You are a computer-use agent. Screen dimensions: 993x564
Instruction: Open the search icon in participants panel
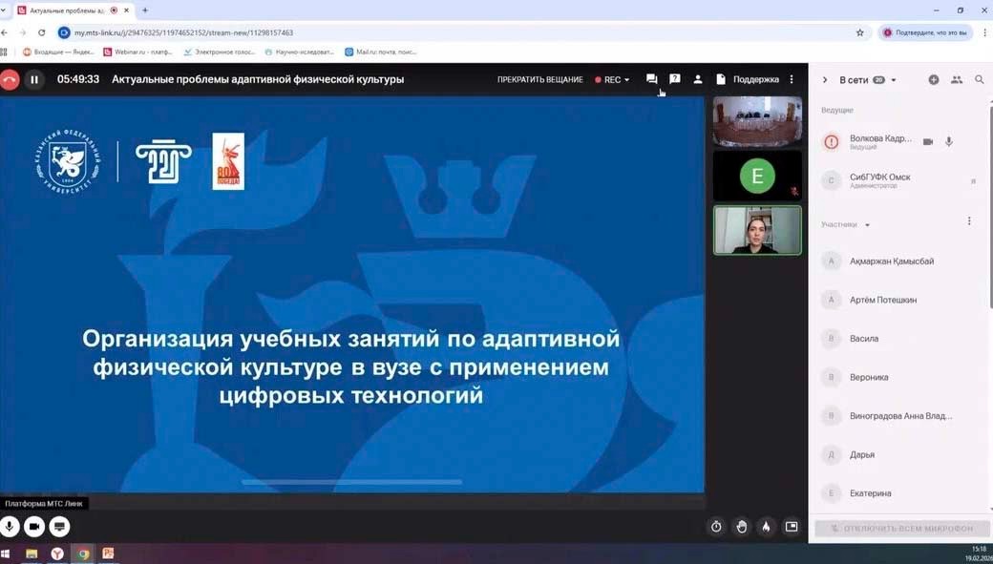[x=980, y=80]
